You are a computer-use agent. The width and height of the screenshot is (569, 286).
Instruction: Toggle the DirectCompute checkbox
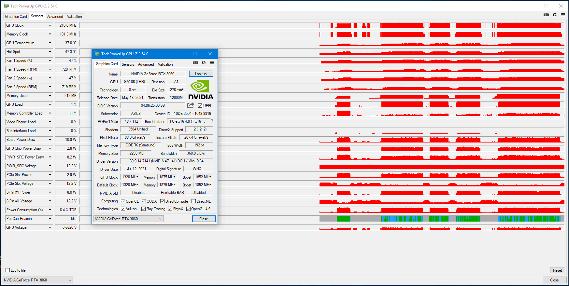pos(162,201)
